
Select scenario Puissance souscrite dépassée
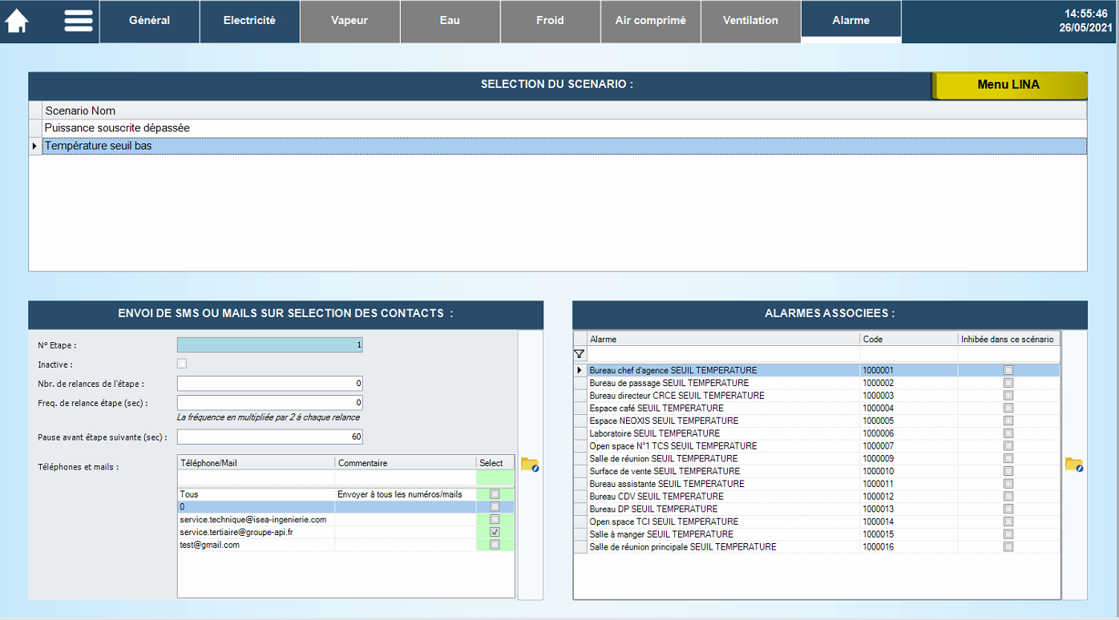pyautogui.click(x=564, y=128)
